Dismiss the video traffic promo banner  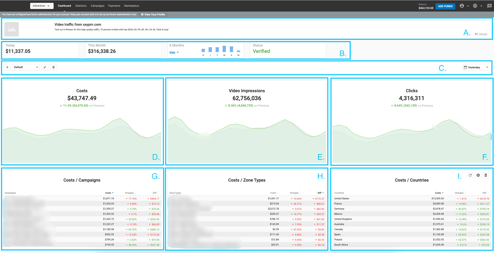[x=483, y=34]
